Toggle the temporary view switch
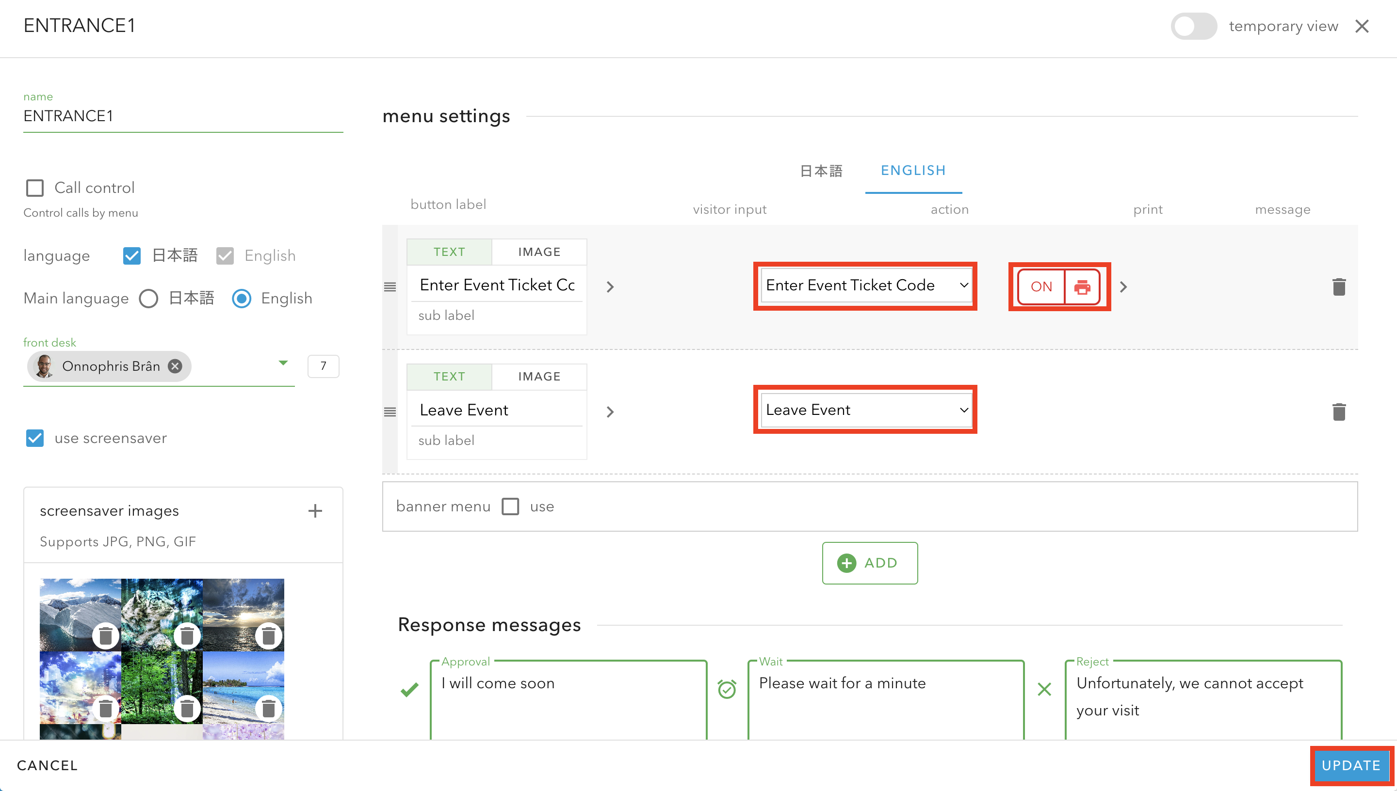Screen dimensions: 1397x791 pos(1193,26)
